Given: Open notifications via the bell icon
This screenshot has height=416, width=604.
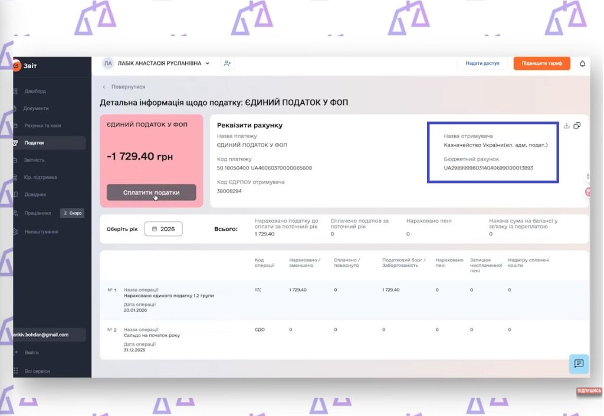Looking at the screenshot, I should click(583, 64).
